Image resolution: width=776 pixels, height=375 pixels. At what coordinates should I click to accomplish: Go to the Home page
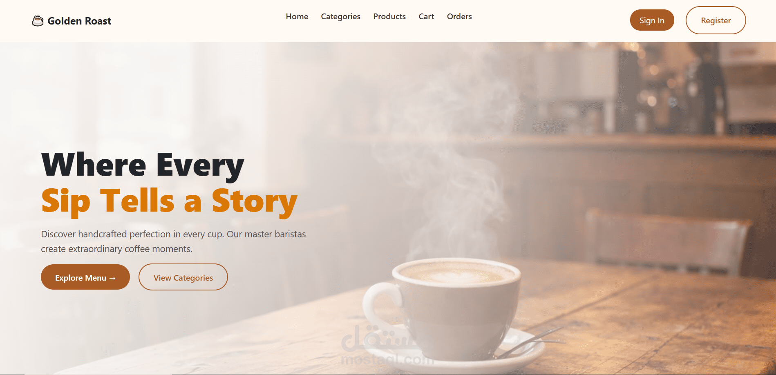(x=297, y=16)
